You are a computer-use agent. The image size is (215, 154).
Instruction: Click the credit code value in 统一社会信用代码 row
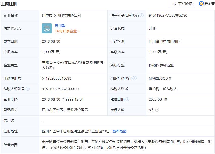pos(168,15)
